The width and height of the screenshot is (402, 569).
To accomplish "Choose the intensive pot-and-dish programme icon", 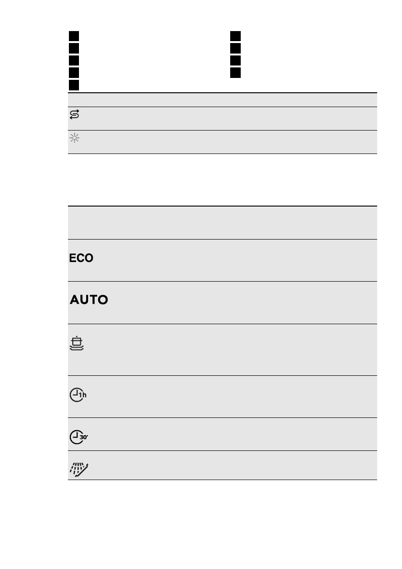I will (76, 344).
